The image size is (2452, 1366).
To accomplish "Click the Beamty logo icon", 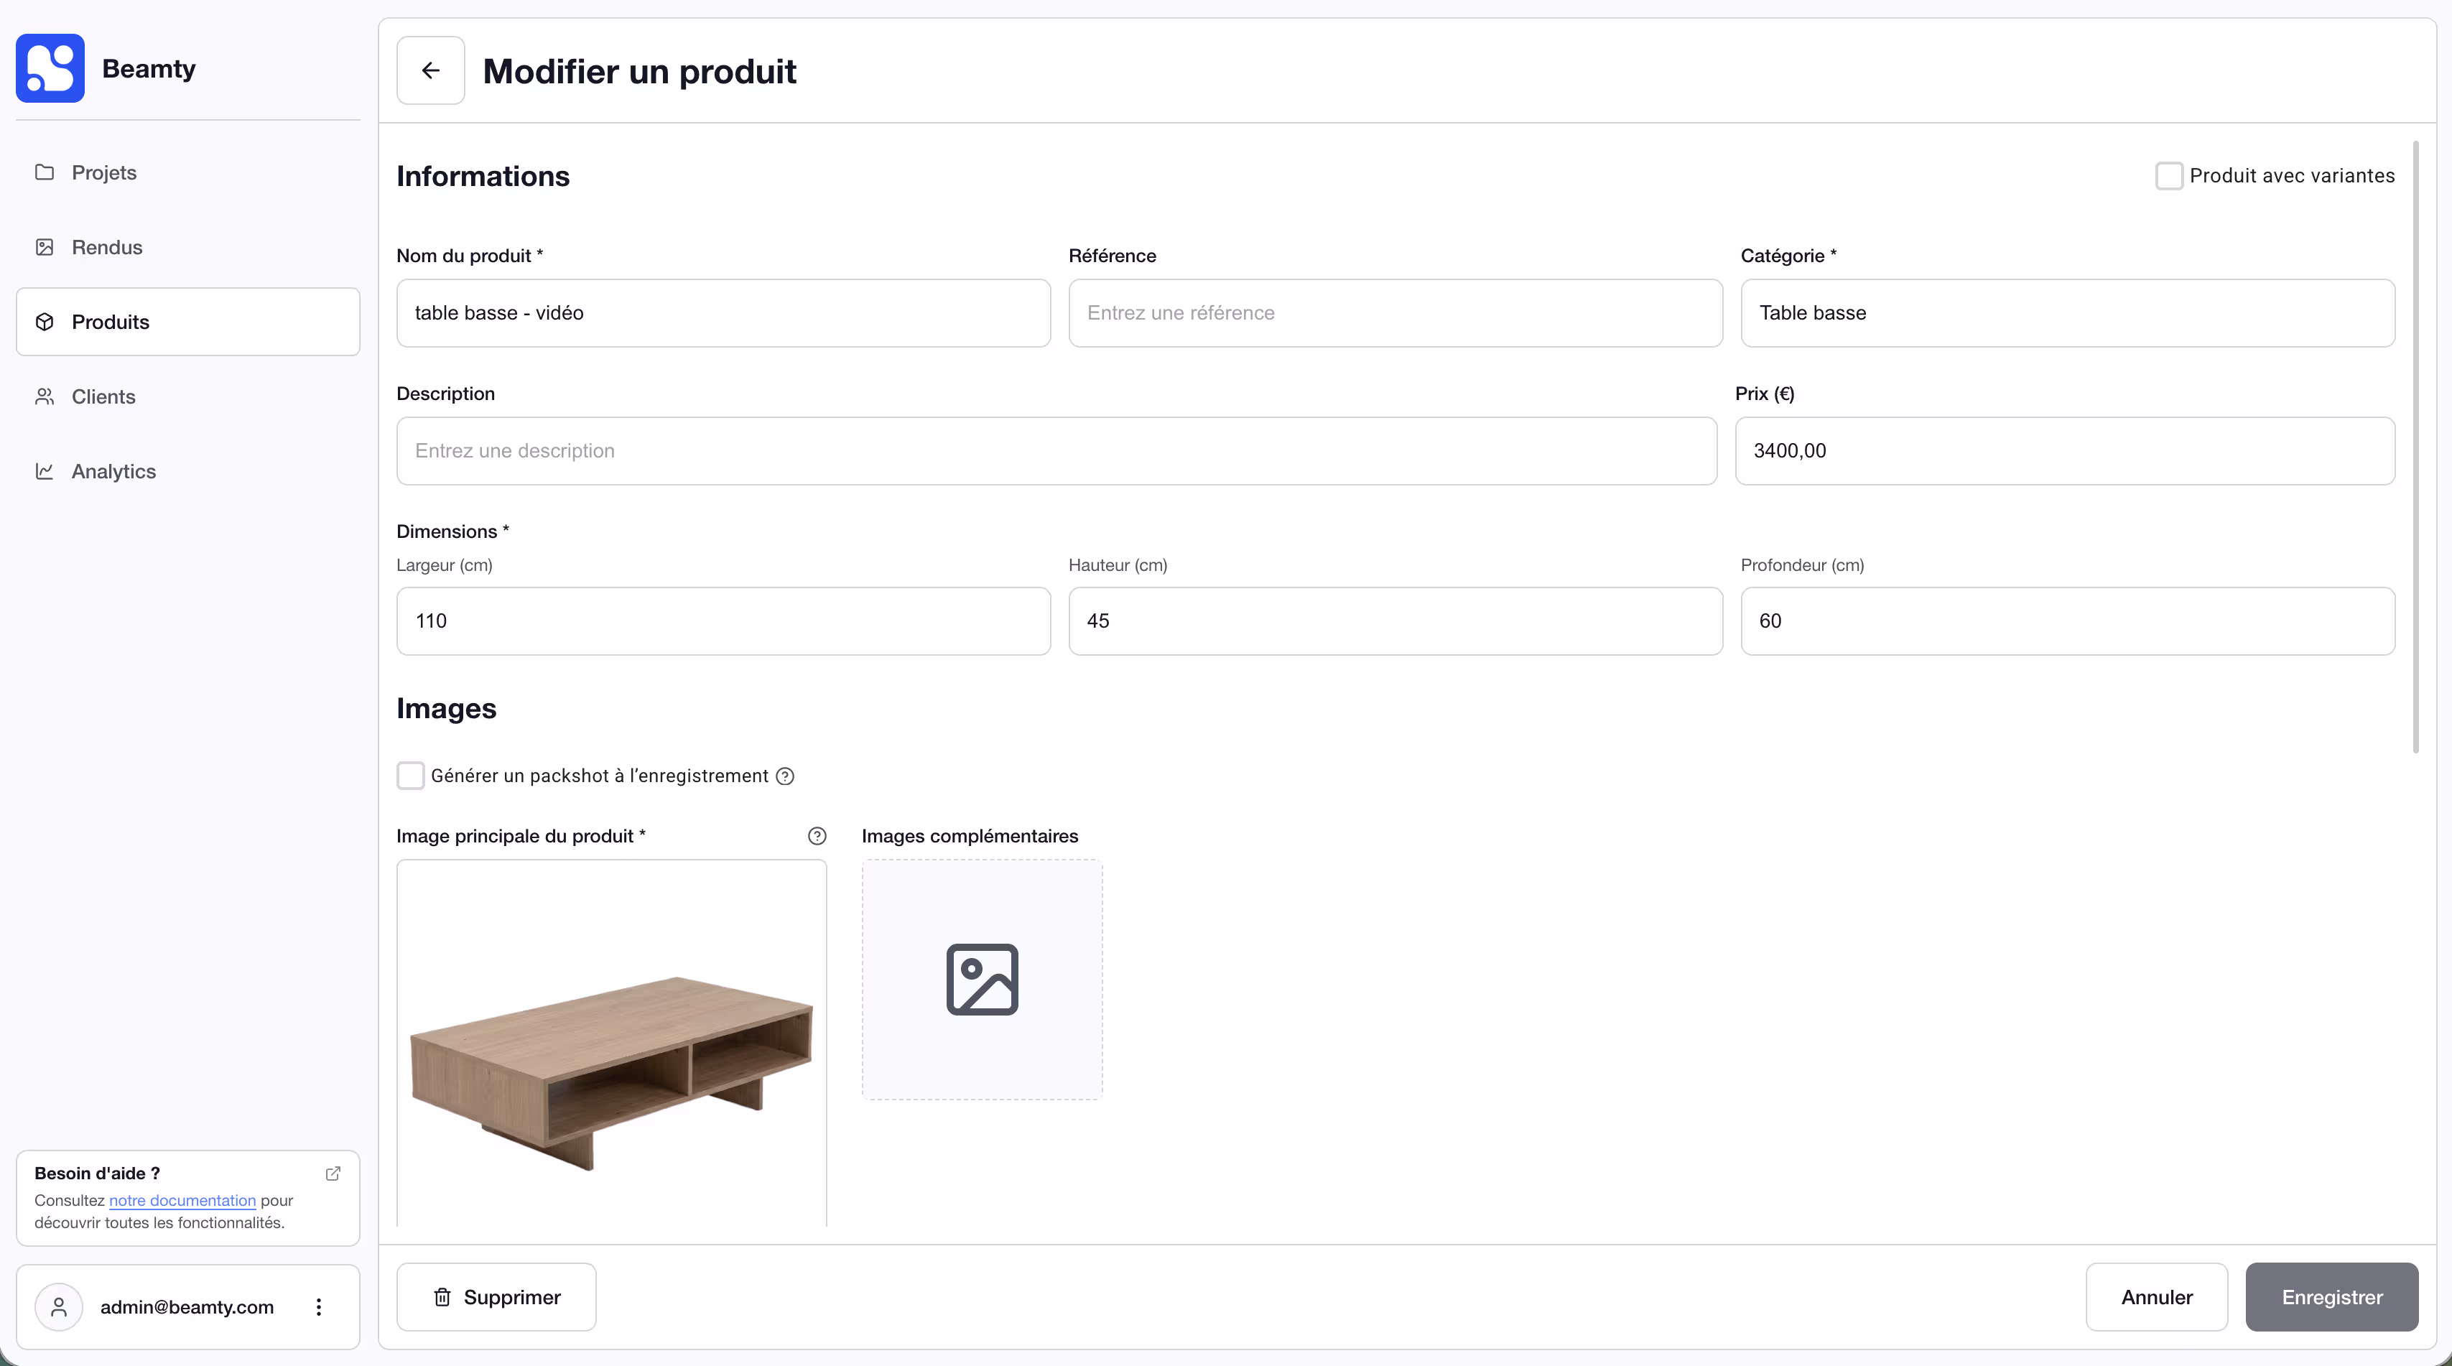I will coord(50,68).
